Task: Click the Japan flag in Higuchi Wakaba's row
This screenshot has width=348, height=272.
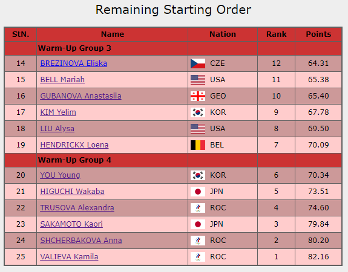Action: (x=198, y=192)
